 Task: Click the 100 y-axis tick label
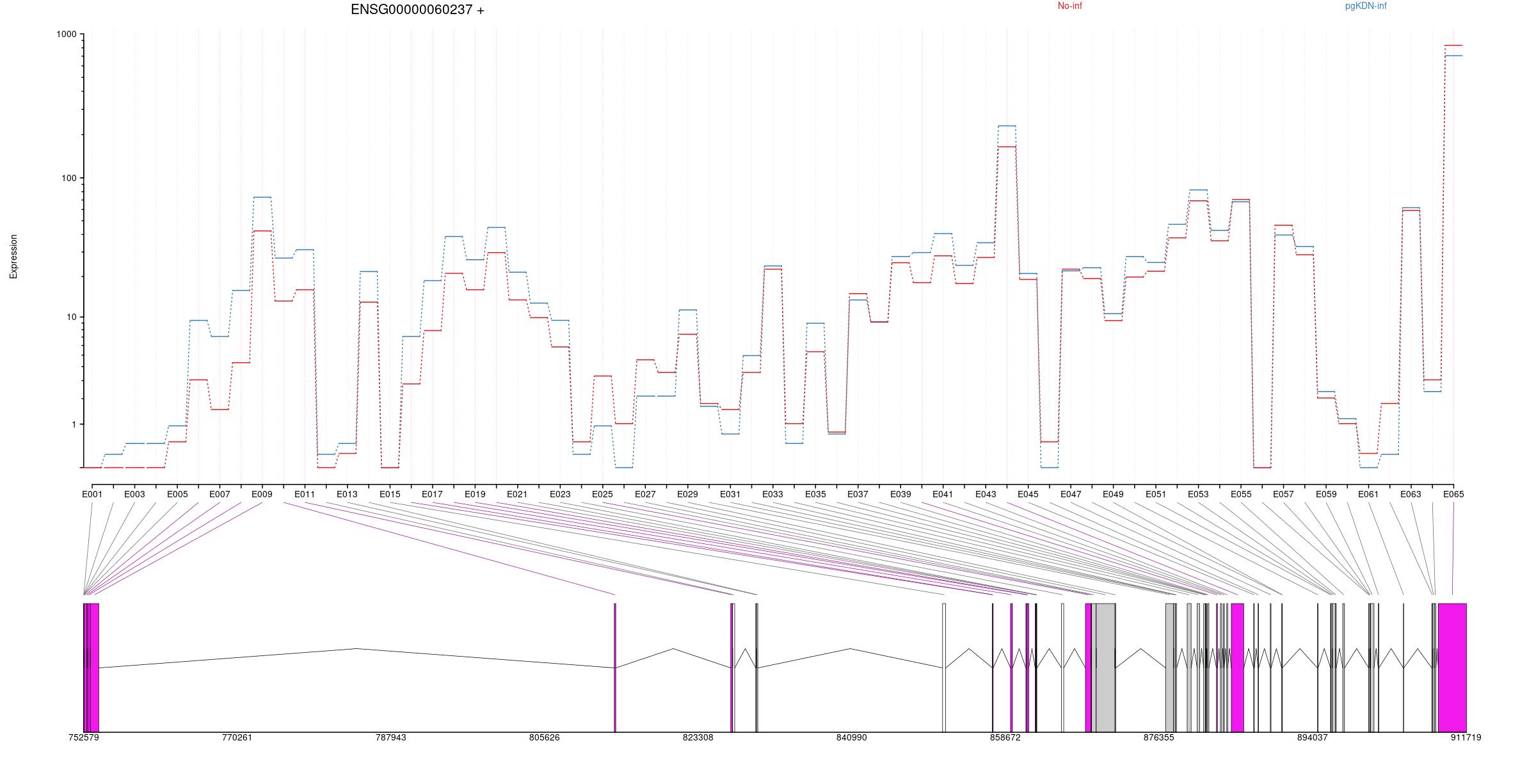point(69,178)
